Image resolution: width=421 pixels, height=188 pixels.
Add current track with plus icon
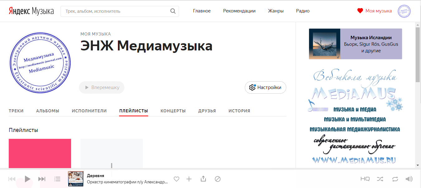(189, 179)
